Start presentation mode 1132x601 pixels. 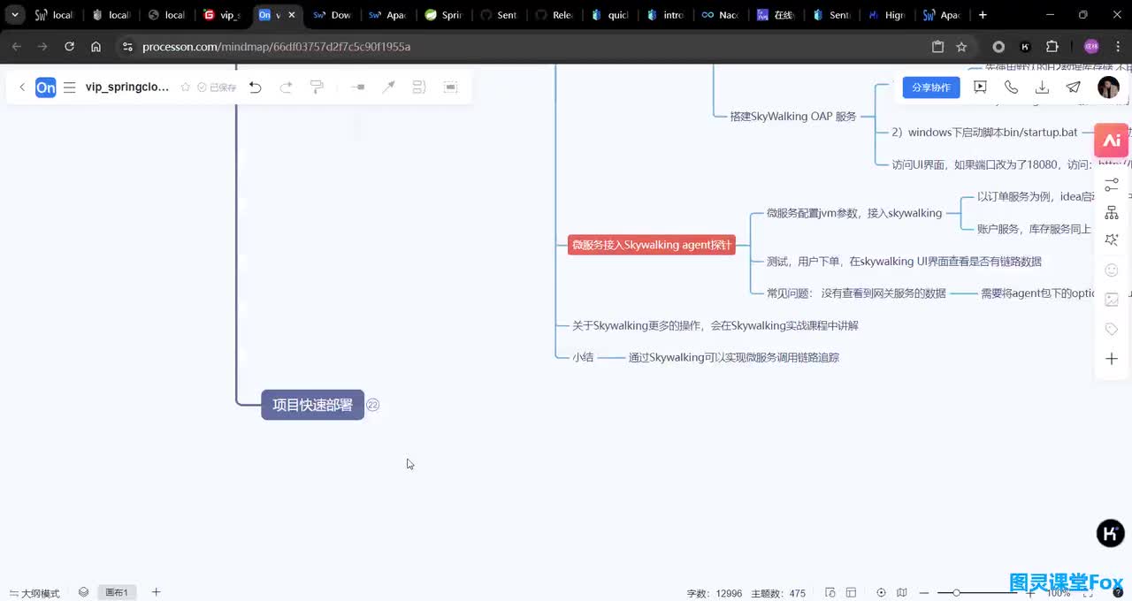click(x=980, y=87)
